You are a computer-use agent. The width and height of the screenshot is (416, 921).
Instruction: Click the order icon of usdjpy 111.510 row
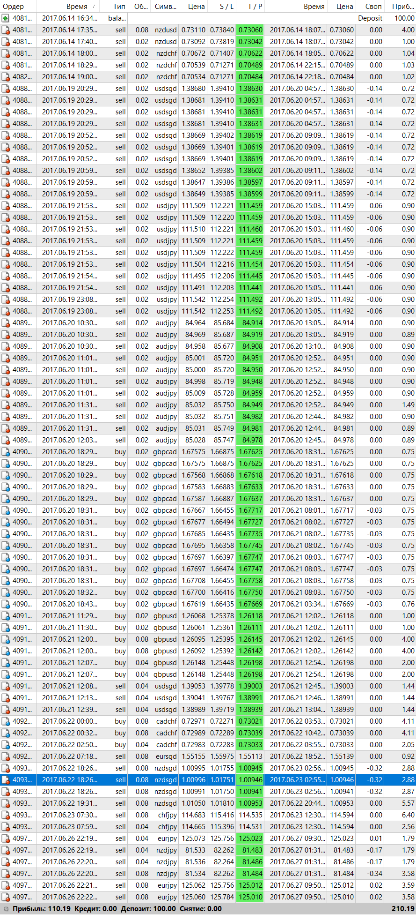pyautogui.click(x=5, y=229)
